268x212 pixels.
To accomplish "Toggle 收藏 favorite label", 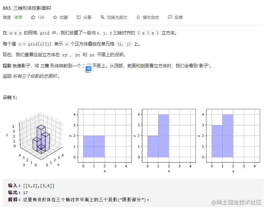I will (64, 17).
